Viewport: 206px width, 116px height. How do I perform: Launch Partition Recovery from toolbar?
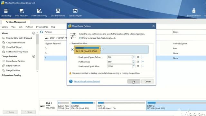click(x=39, y=13)
